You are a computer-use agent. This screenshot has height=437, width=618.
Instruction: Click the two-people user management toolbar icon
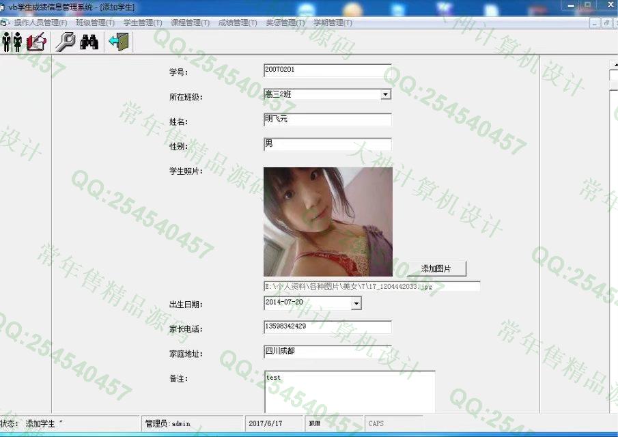12,42
